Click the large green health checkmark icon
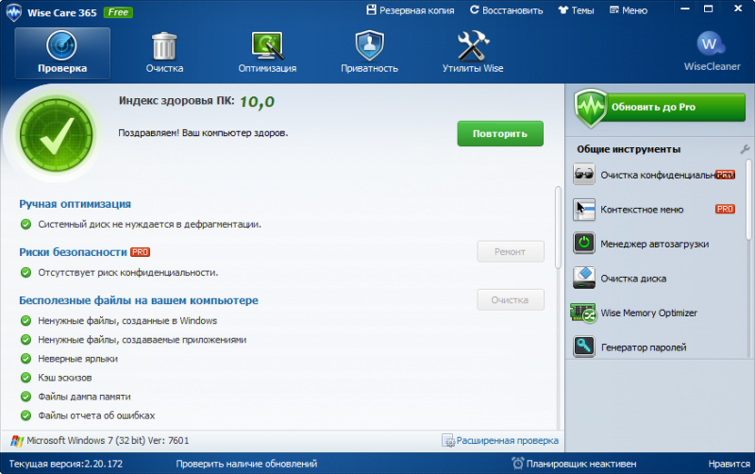 (x=57, y=134)
